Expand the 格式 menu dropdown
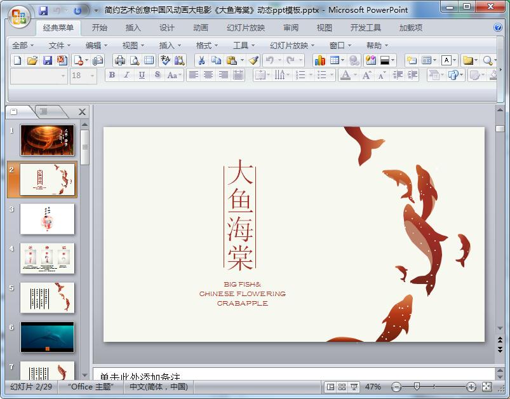This screenshot has width=510, height=399. (x=207, y=46)
